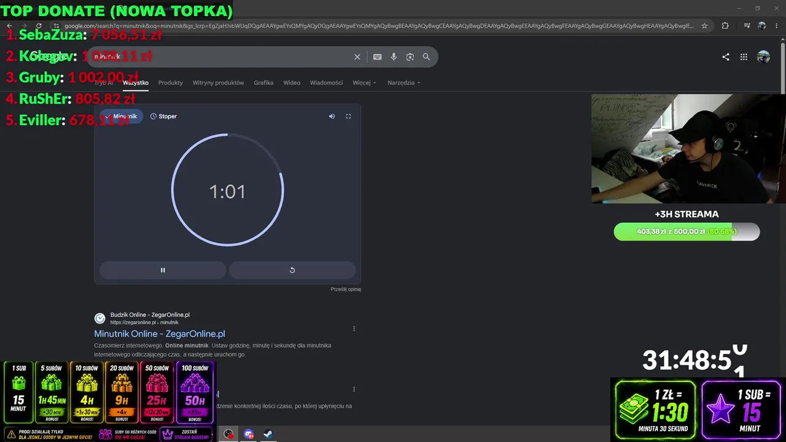Click the +3H STREAMA donation goal progress bar
The height and width of the screenshot is (442, 786).
tap(687, 231)
